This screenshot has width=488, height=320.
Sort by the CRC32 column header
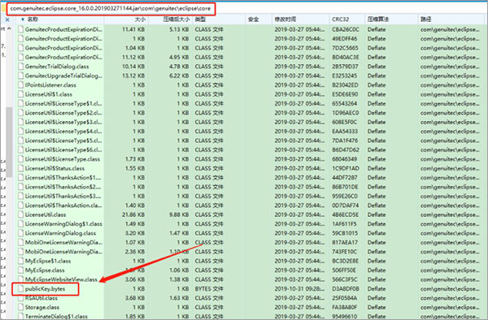click(x=341, y=19)
